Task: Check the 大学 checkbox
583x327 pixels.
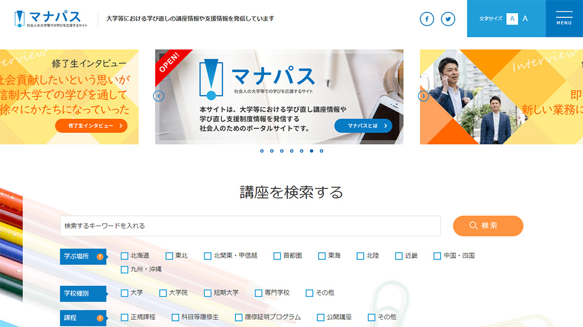Action: pos(124,293)
